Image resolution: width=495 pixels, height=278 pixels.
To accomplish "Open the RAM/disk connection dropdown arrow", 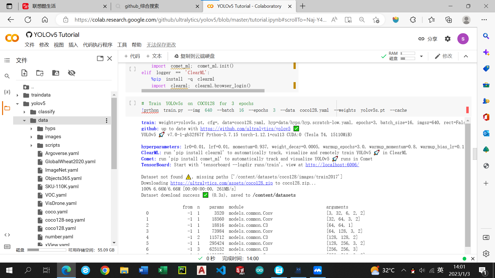I will pyautogui.click(x=421, y=56).
